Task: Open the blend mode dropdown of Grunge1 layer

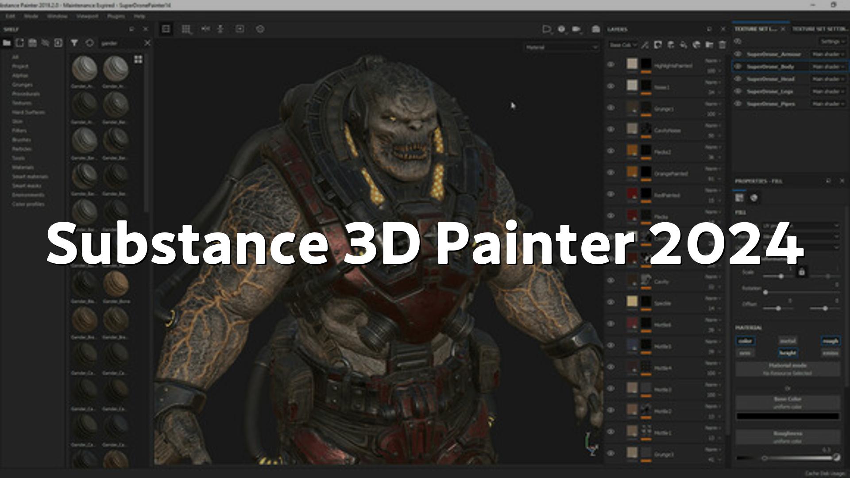Action: point(713,104)
